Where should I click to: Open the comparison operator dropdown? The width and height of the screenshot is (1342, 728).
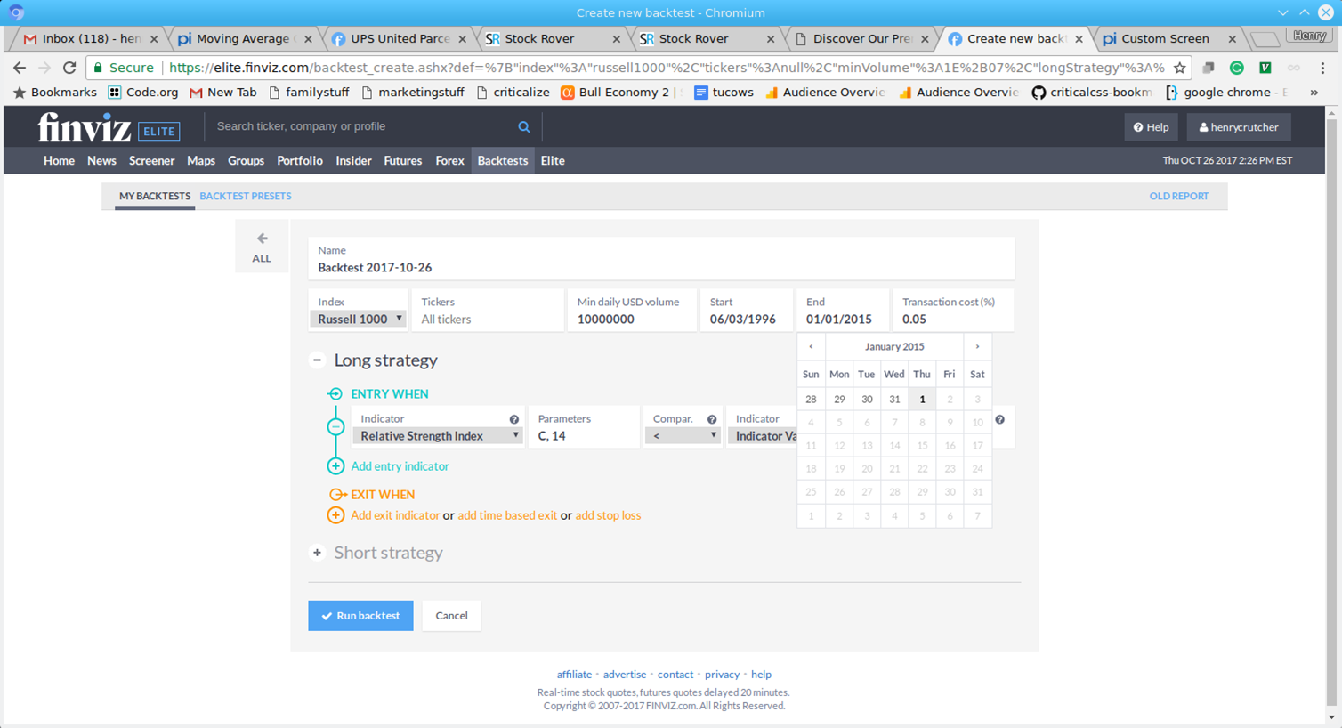[683, 436]
